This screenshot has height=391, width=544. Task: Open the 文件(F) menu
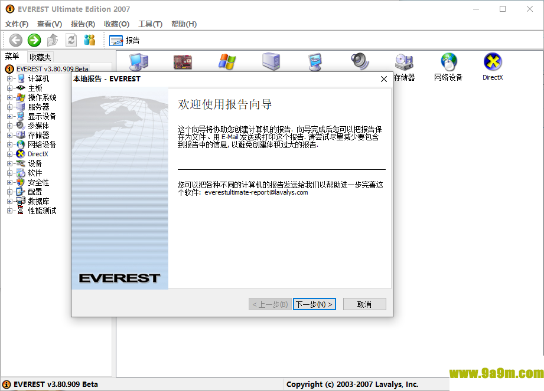[17, 24]
